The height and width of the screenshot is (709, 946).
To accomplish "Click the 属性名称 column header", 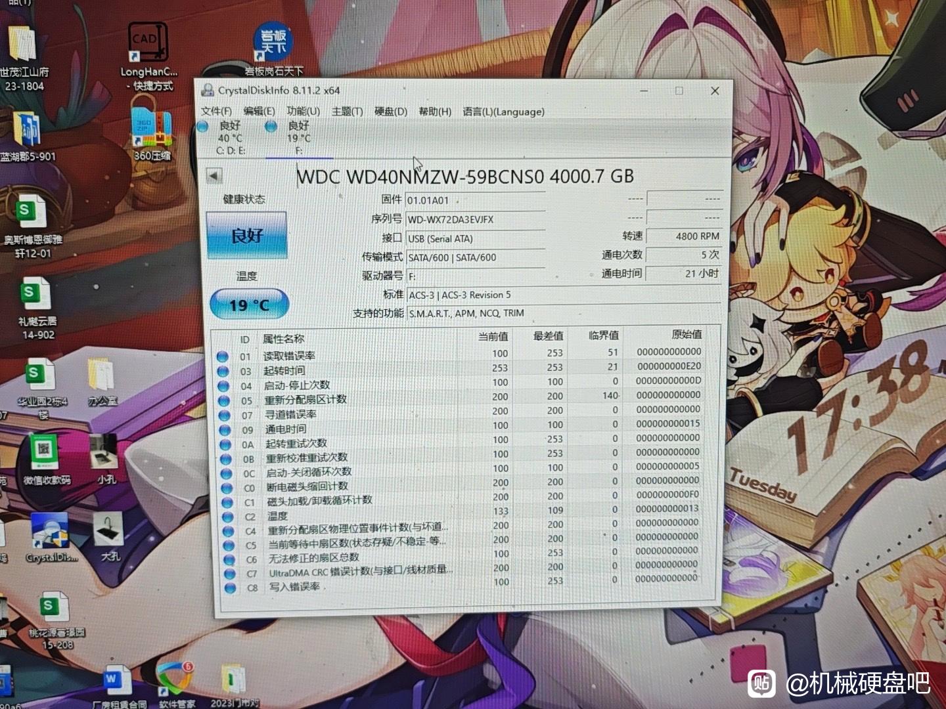I will (283, 339).
